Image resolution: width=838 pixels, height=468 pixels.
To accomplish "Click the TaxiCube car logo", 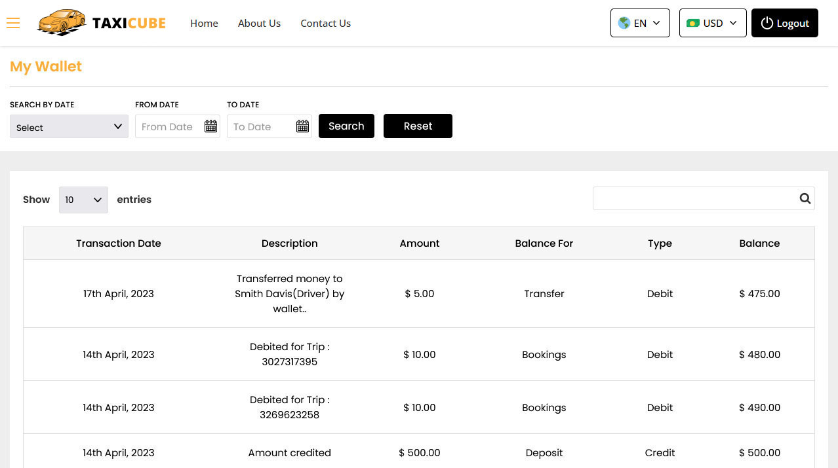I will coord(62,22).
